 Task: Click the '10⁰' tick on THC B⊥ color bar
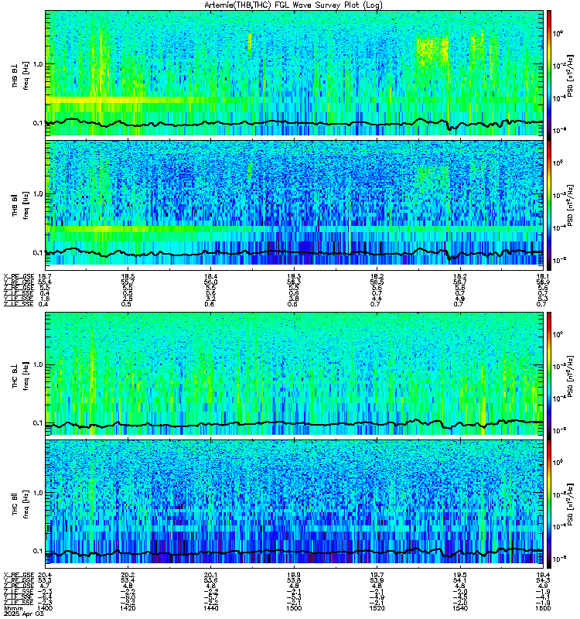click(x=558, y=334)
